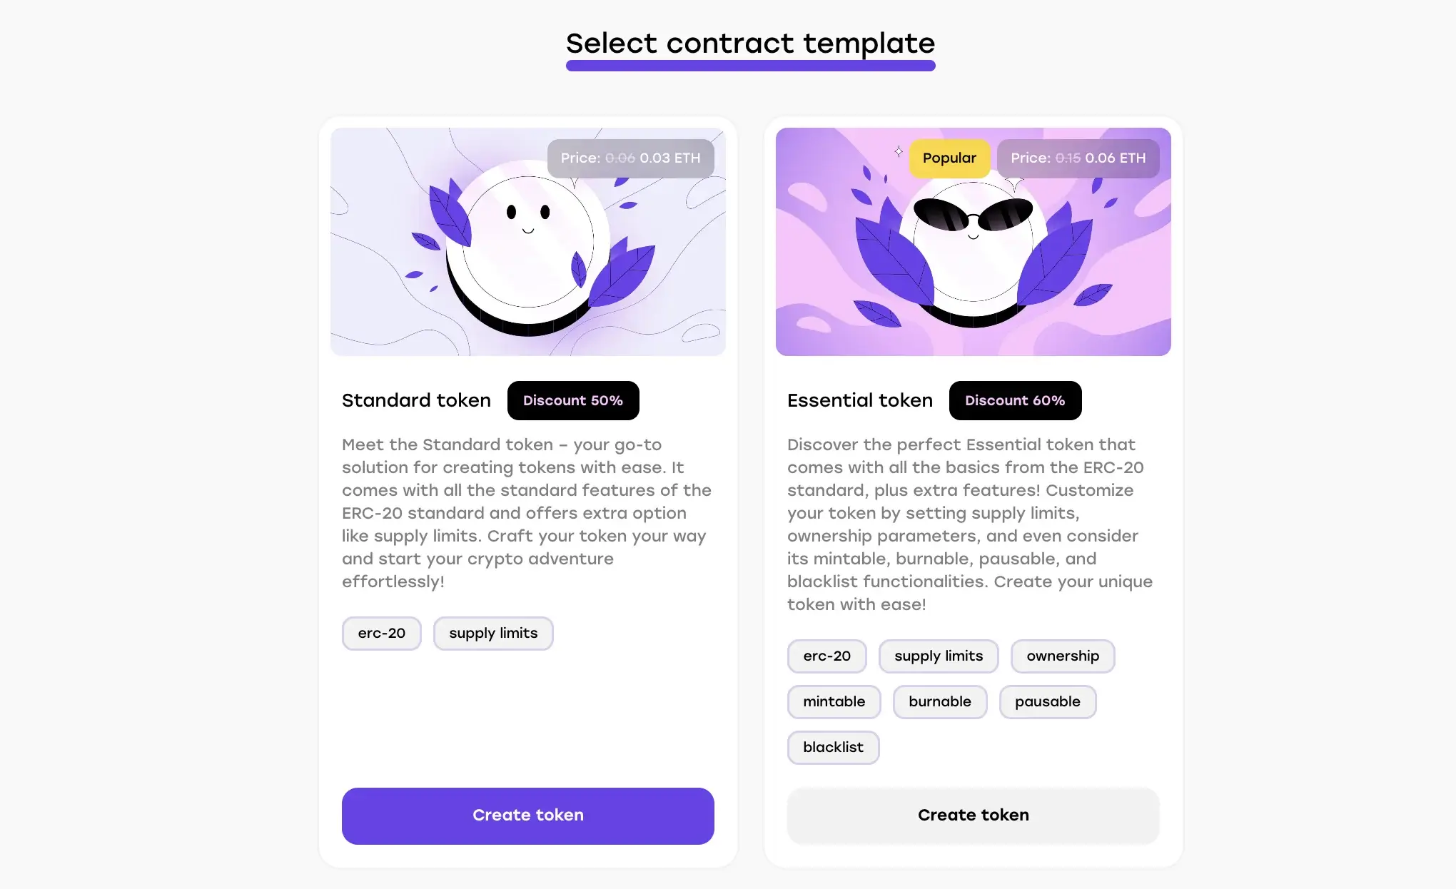1456x889 pixels.
Task: Click Create token button for Essential token
Action: [x=974, y=816]
